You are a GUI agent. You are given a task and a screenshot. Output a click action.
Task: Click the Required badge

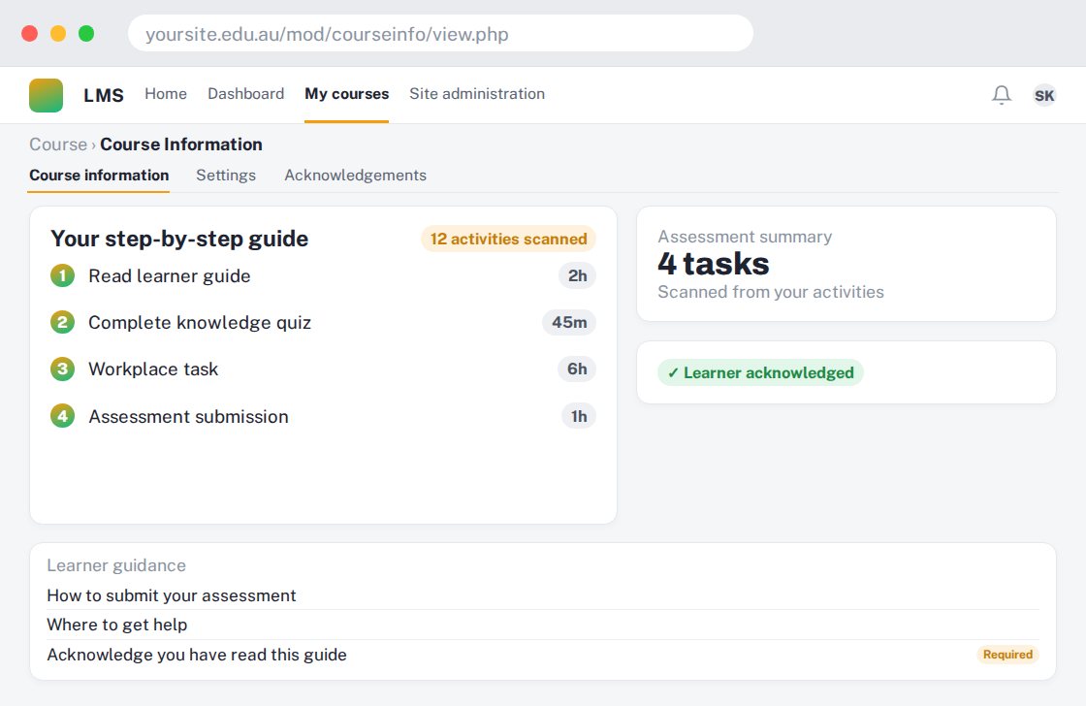click(1007, 655)
